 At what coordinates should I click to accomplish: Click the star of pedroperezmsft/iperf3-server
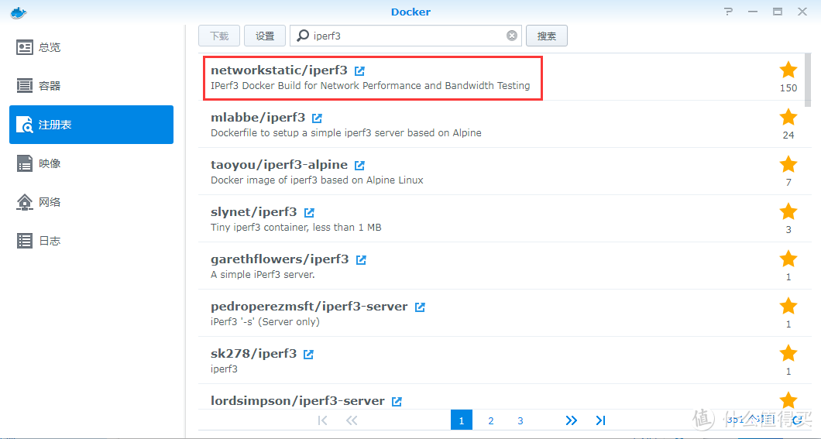pos(788,306)
